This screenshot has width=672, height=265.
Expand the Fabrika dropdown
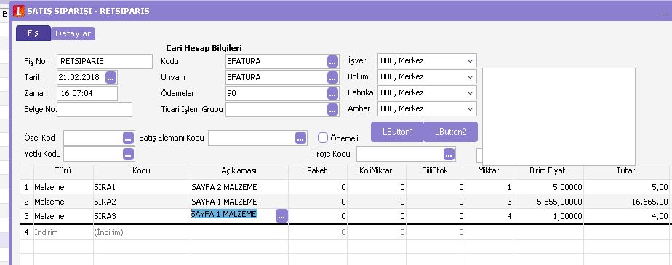pyautogui.click(x=470, y=92)
